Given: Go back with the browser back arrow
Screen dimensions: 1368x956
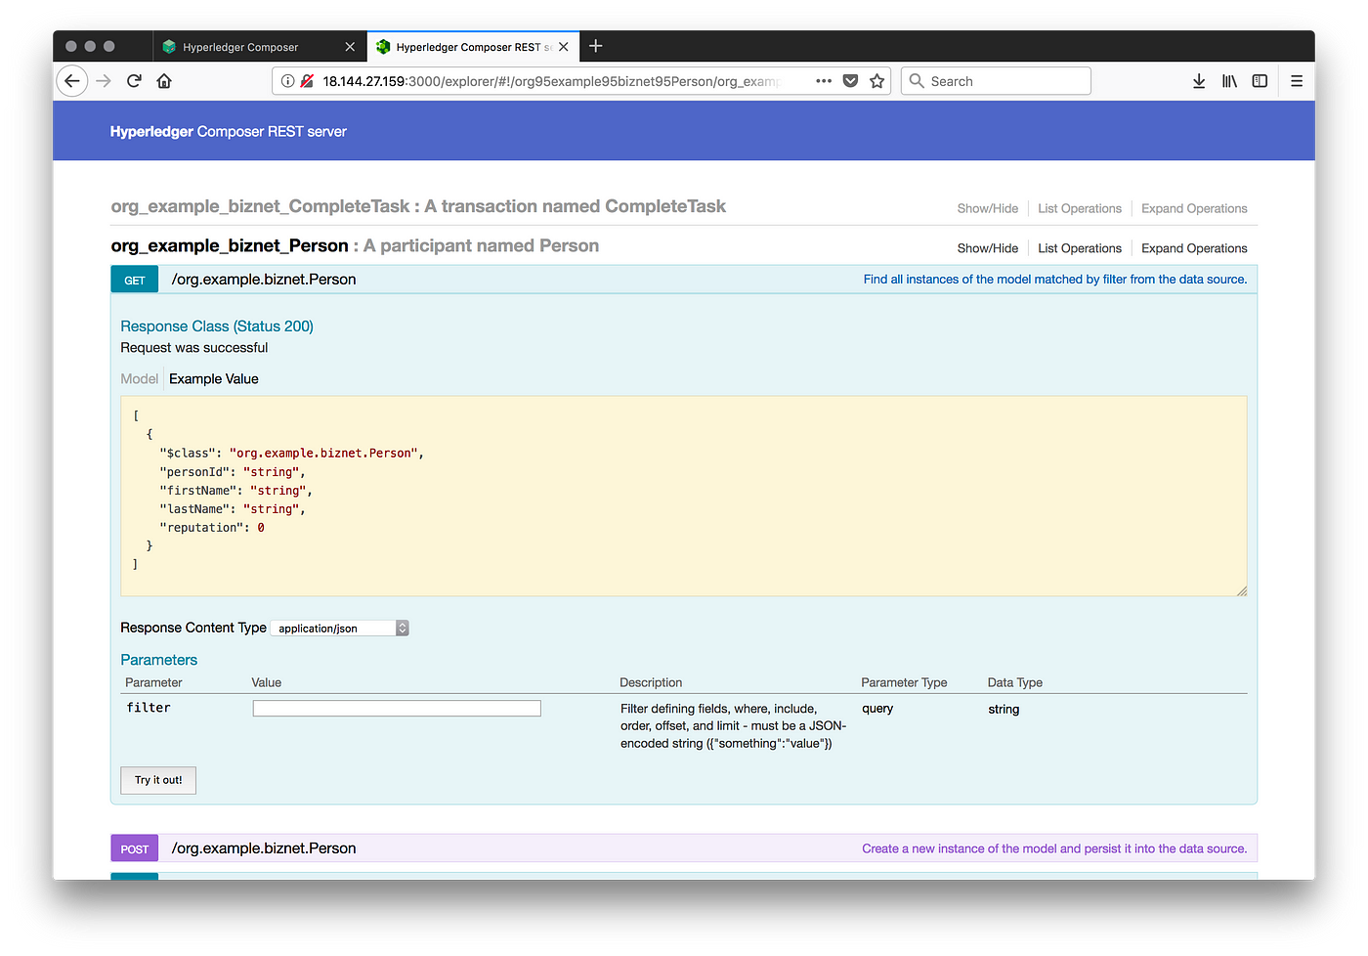Looking at the screenshot, I should (72, 81).
